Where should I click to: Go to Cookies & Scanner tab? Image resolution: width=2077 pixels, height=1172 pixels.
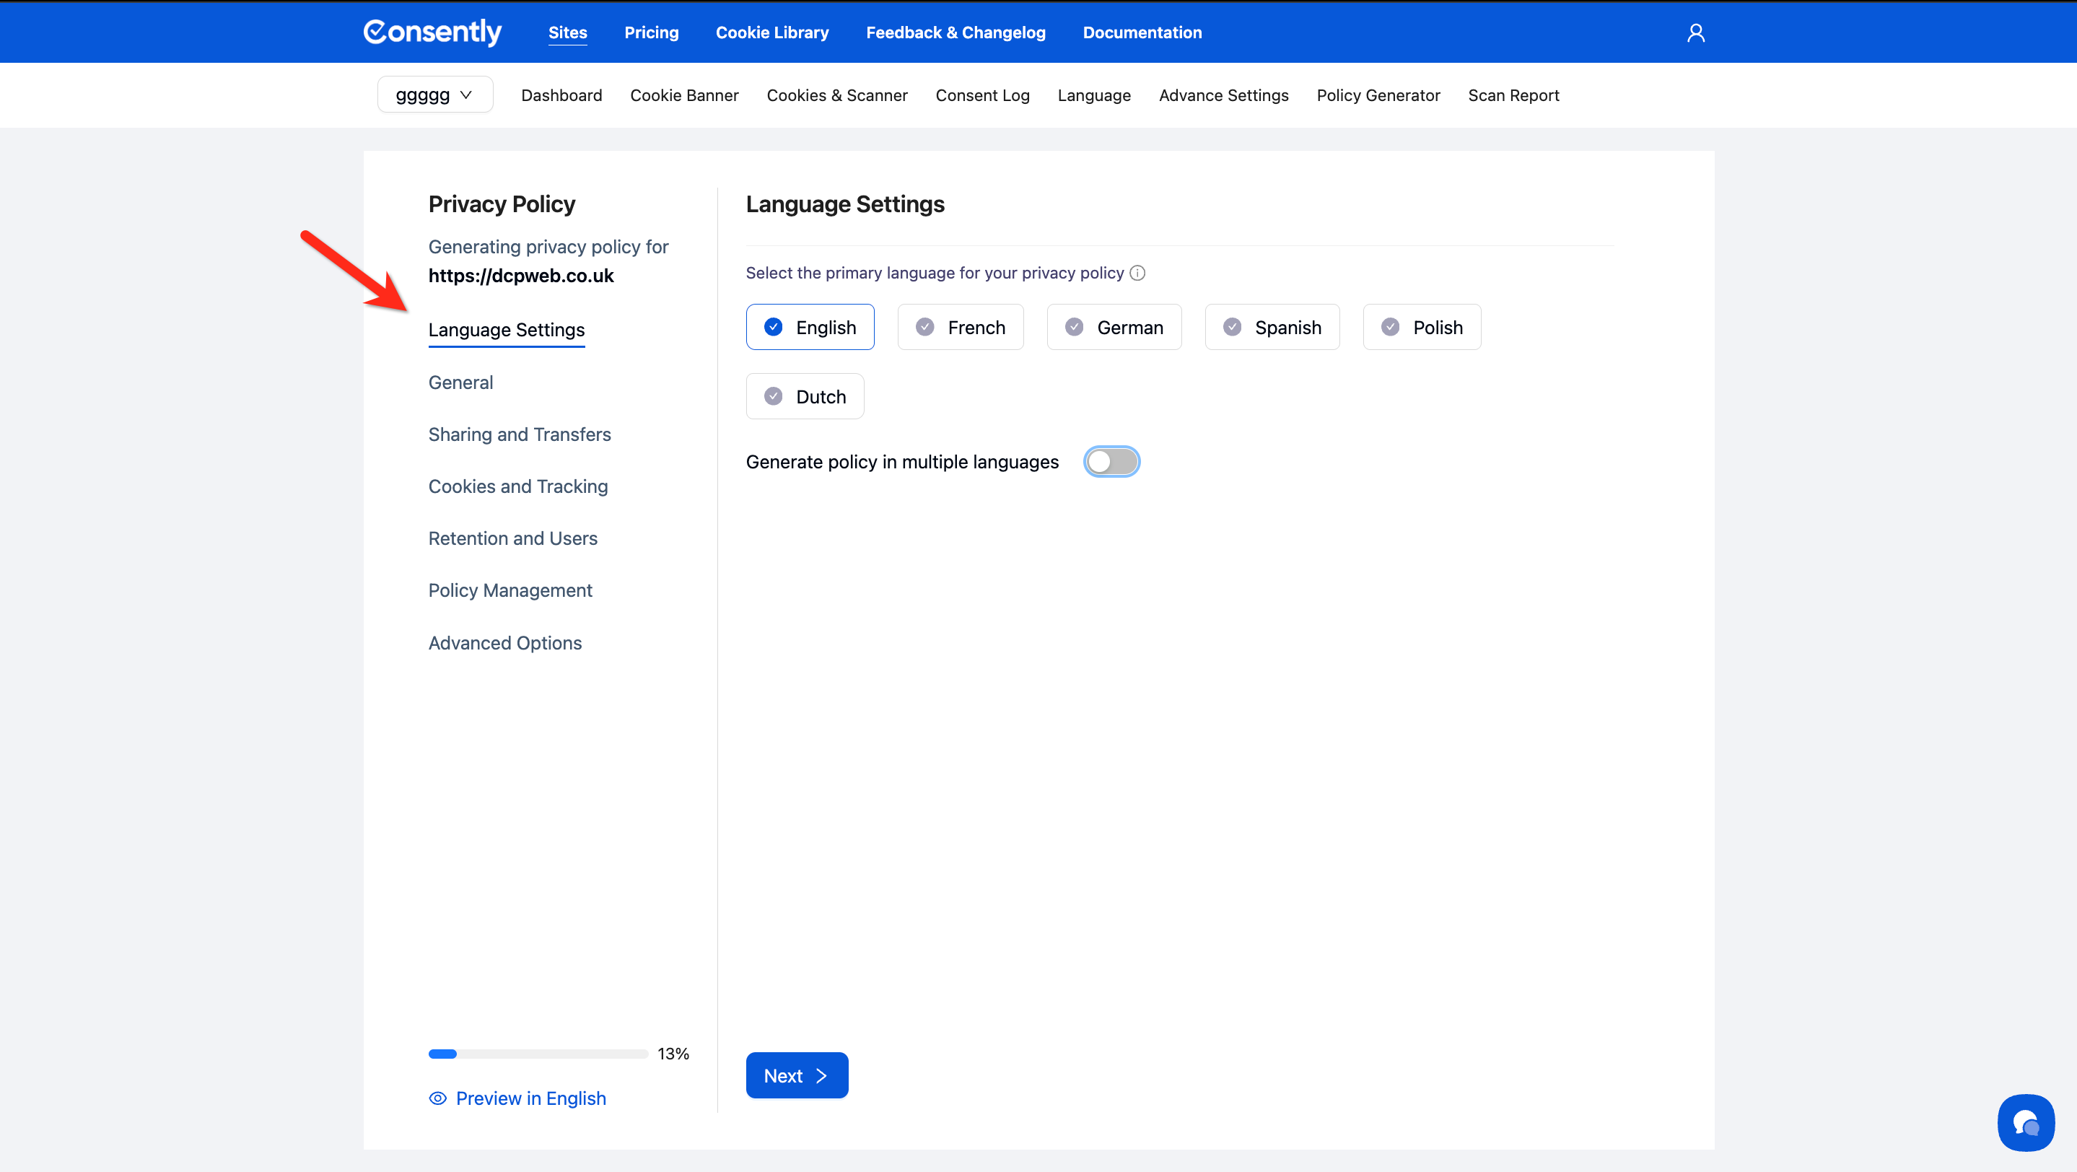pos(837,95)
